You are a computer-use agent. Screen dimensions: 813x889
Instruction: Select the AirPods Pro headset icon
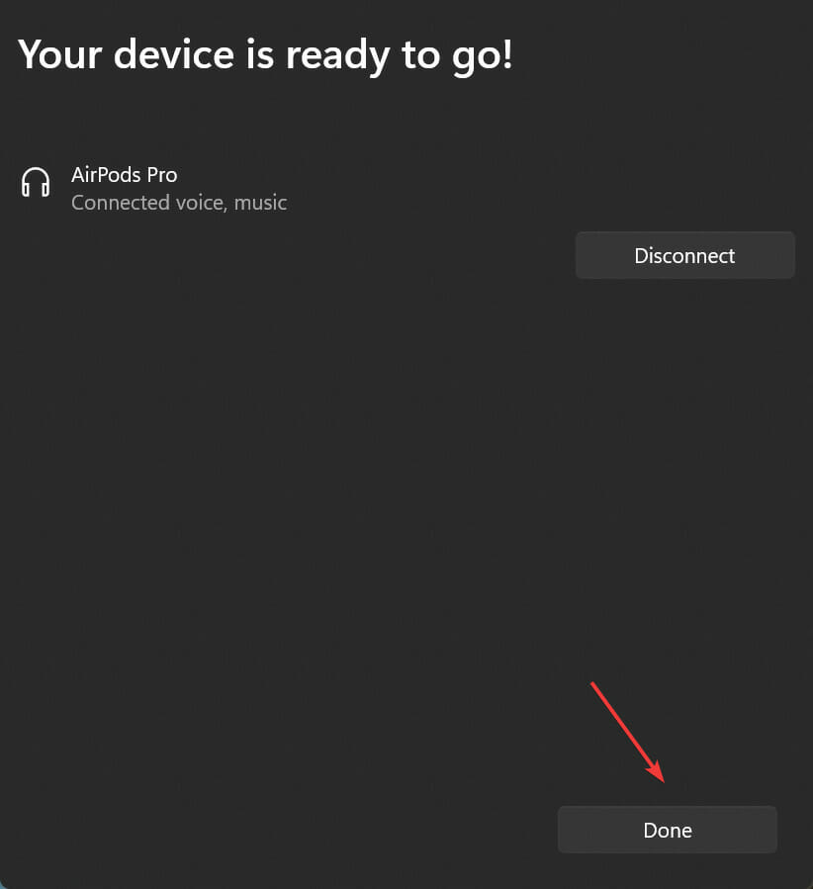click(x=36, y=183)
